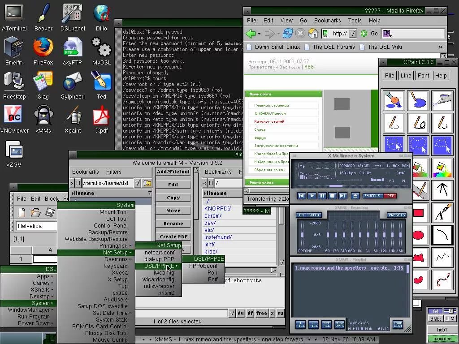
Task: Click XMMS song position seek bar
Action: 352,186
